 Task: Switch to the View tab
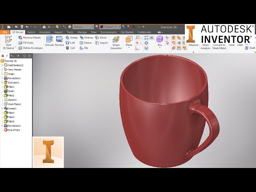click(x=94, y=32)
